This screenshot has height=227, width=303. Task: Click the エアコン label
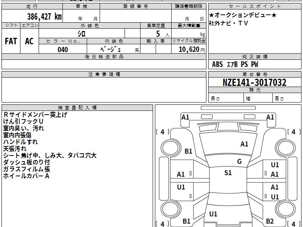click(x=30, y=25)
